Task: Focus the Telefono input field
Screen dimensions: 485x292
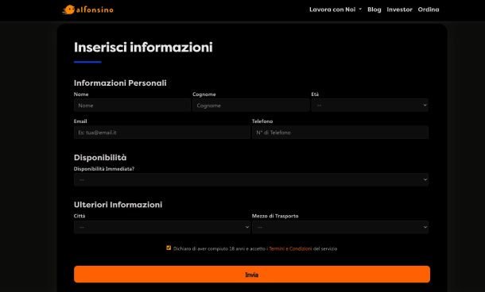Action: click(x=340, y=133)
